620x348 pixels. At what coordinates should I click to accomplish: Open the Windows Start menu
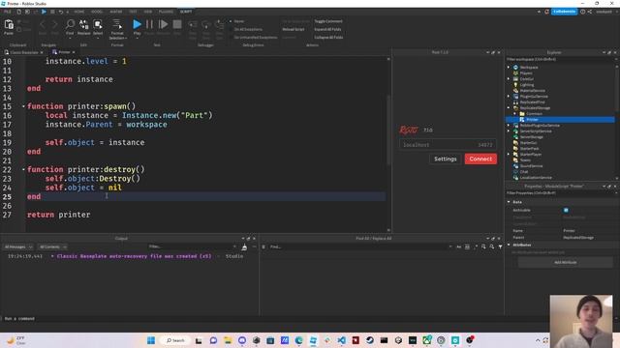151,340
